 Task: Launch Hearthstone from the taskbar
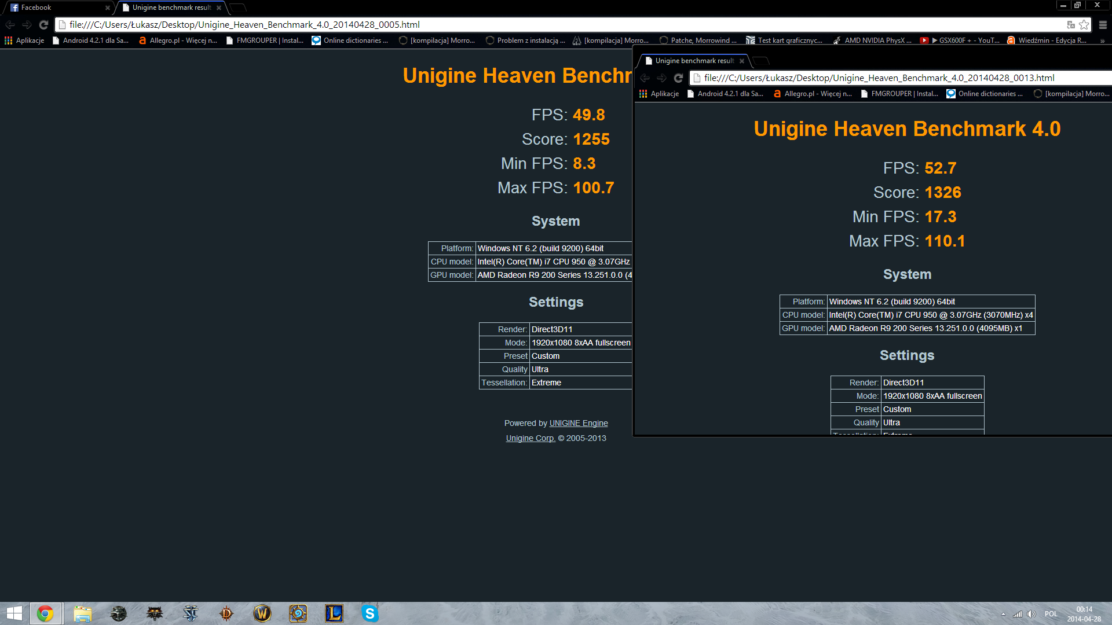[298, 613]
